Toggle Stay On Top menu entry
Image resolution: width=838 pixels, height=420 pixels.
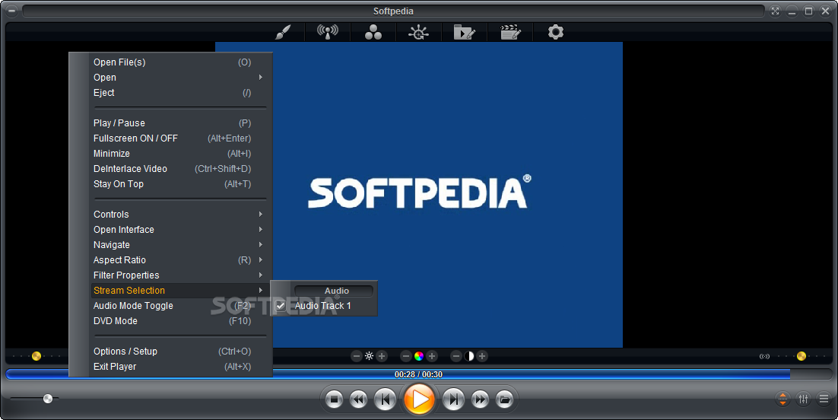point(178,184)
